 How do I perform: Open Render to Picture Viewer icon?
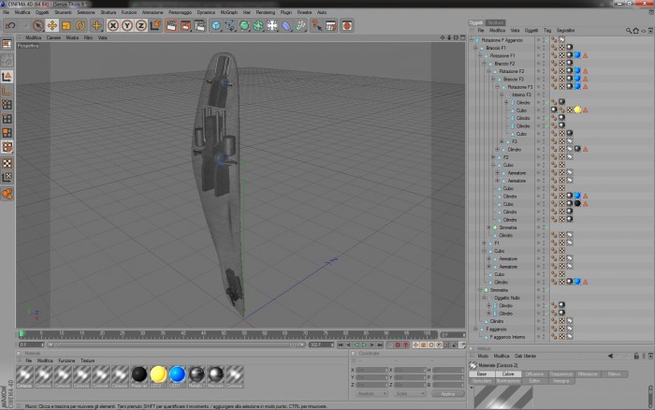[x=185, y=25]
